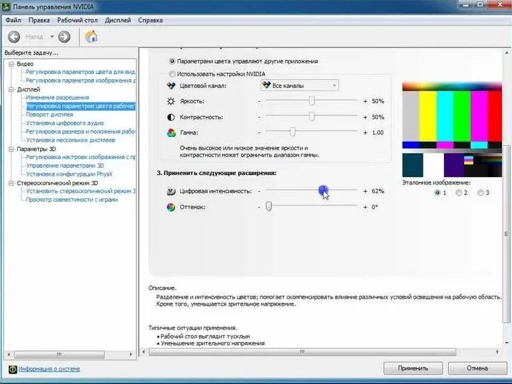The width and height of the screenshot is (512, 384).
Task: Select 'Просмотр совместимости с играми' tree item
Action: coord(72,200)
